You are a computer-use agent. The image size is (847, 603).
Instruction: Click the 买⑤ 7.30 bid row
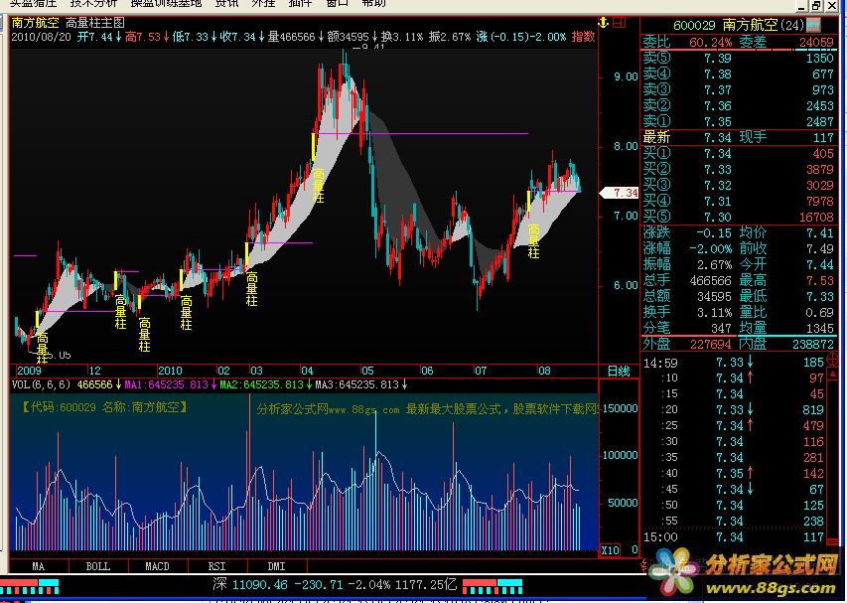tap(739, 218)
